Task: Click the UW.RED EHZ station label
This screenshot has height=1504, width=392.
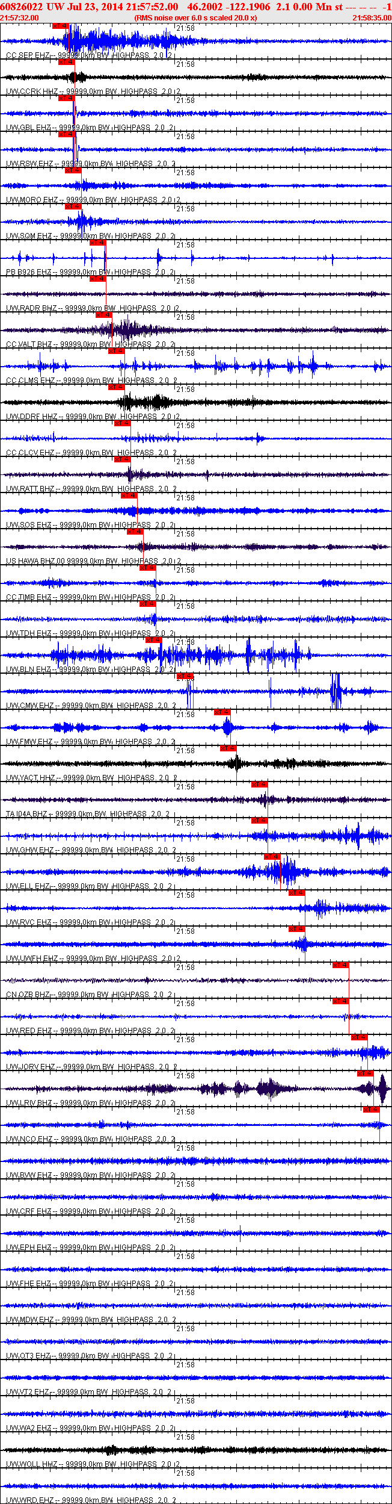Action: (29, 1031)
